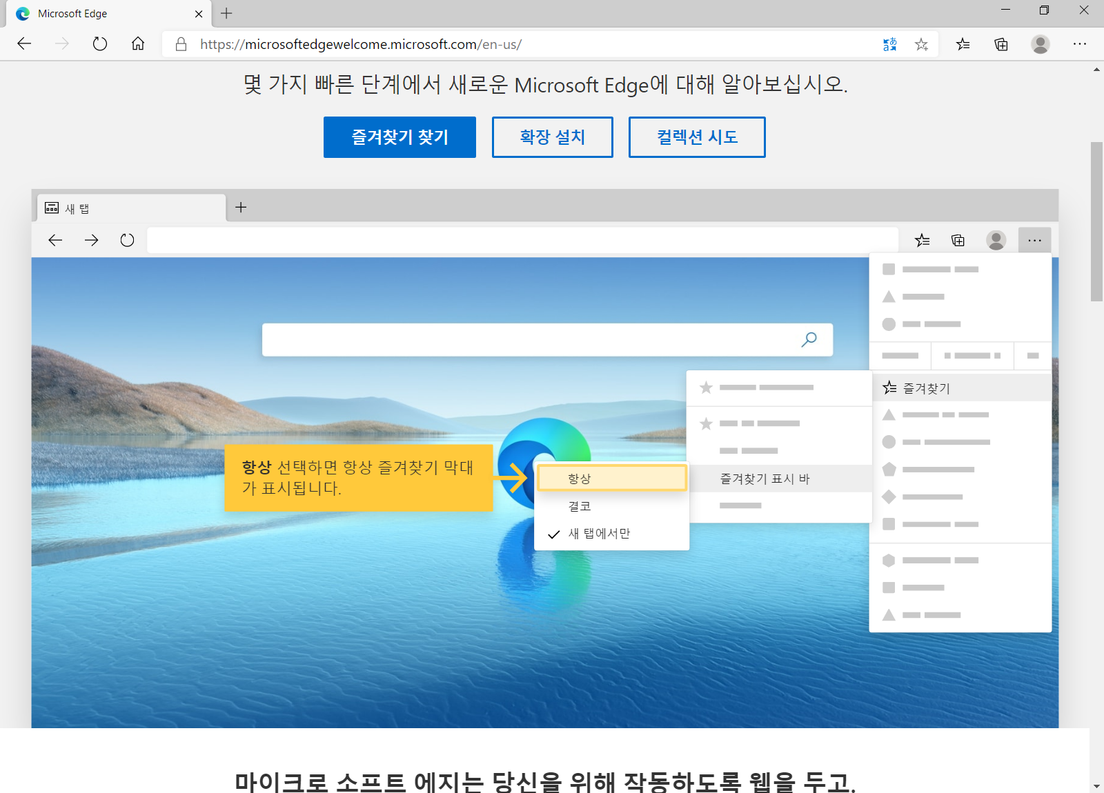This screenshot has width=1104, height=793.
Task: Click the demo browser collections icon
Action: click(x=958, y=240)
